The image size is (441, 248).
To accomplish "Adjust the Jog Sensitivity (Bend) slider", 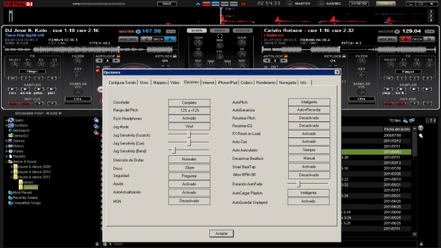I will click(174, 150).
